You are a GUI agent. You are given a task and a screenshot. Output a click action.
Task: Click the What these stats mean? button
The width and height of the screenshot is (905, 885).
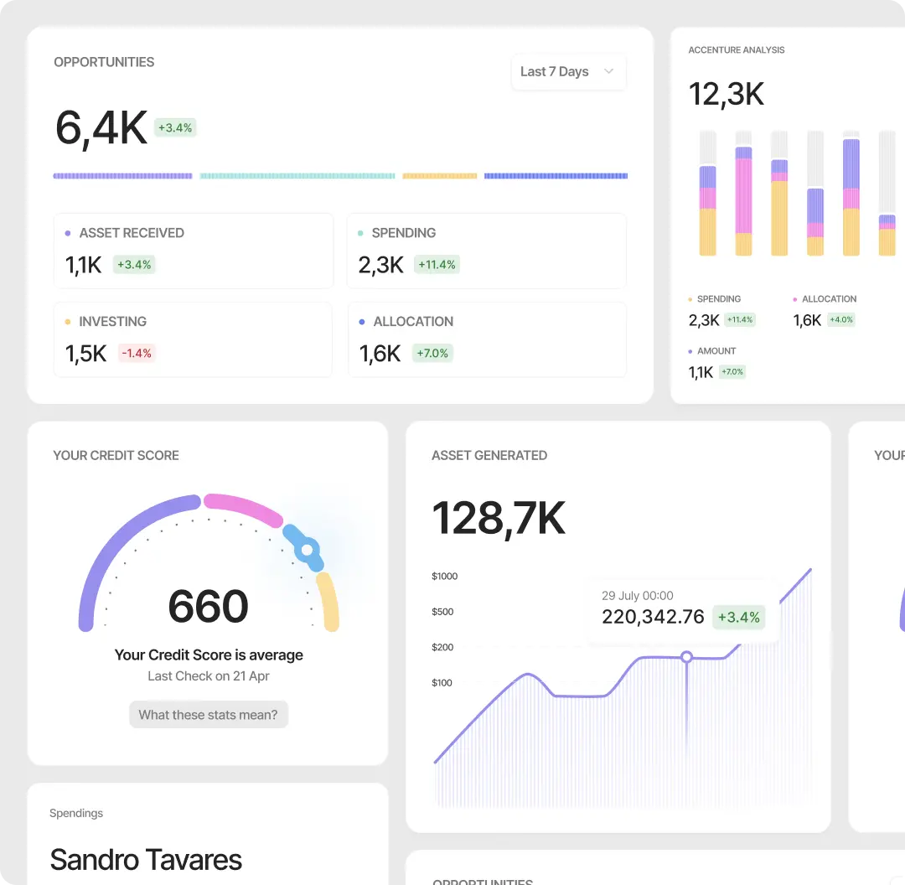tap(208, 714)
